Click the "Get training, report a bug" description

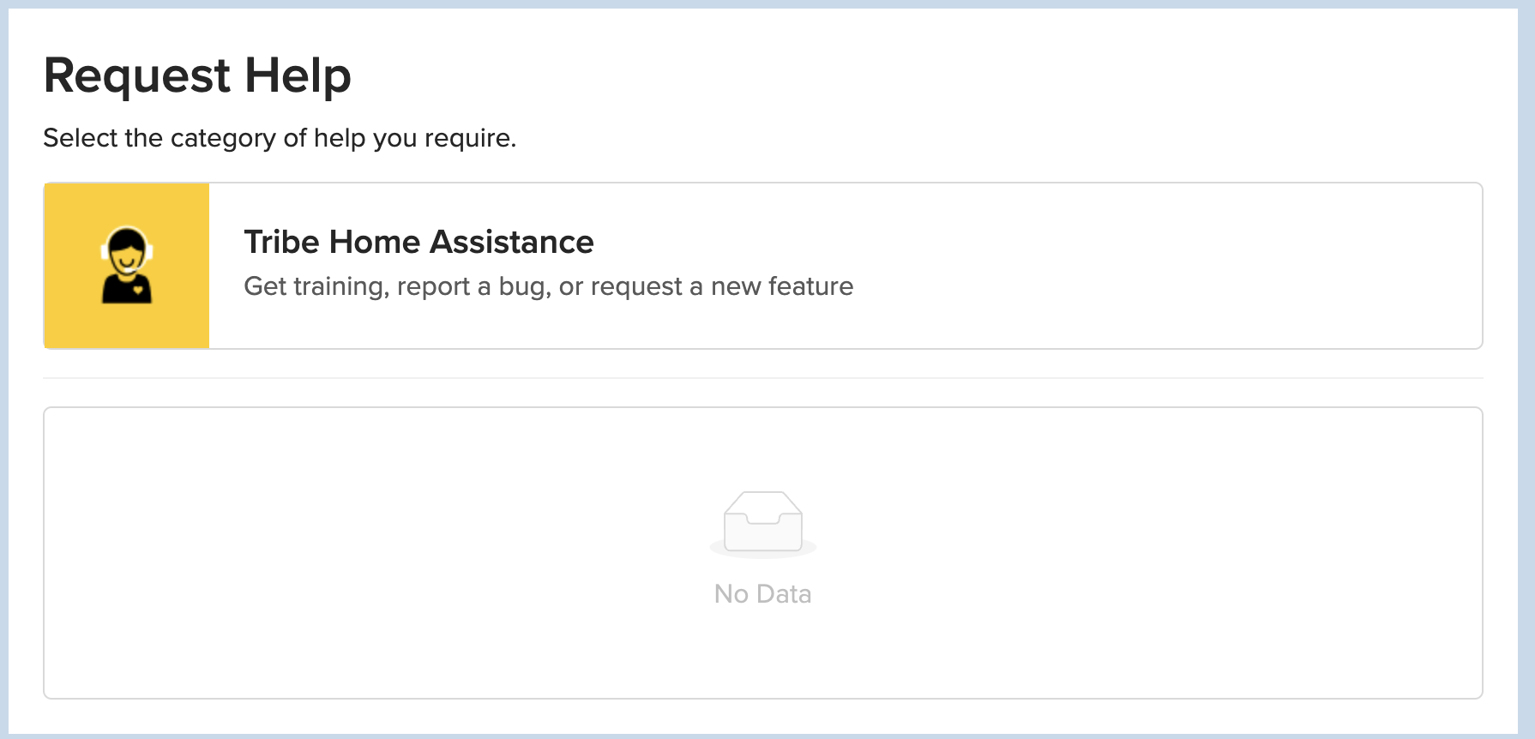point(549,286)
